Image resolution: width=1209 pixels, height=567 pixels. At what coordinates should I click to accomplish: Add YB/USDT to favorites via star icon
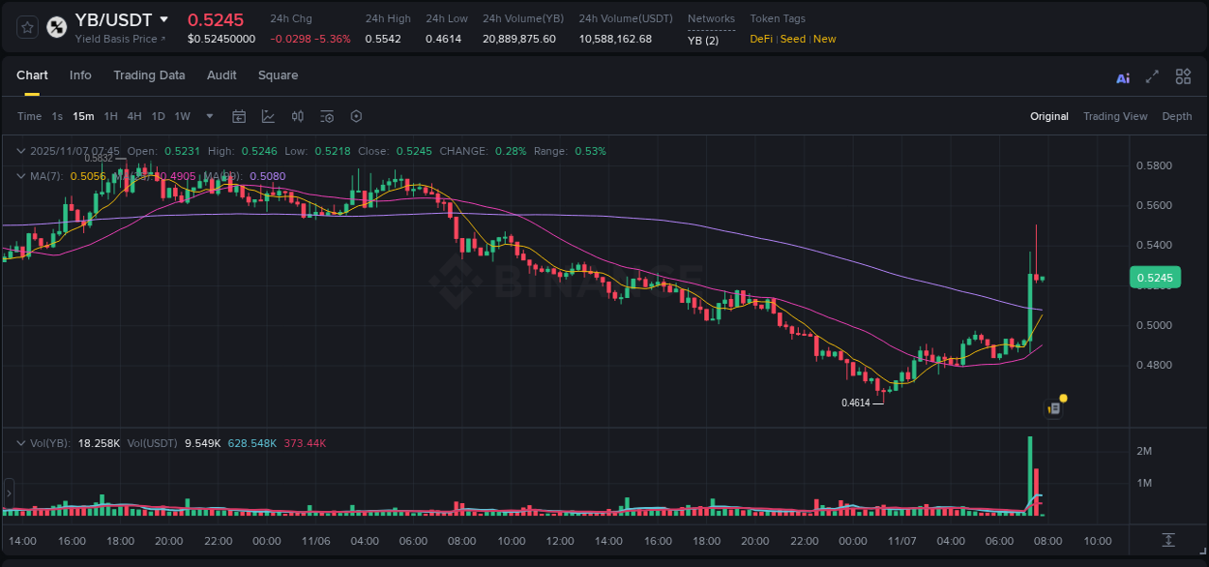point(26,27)
